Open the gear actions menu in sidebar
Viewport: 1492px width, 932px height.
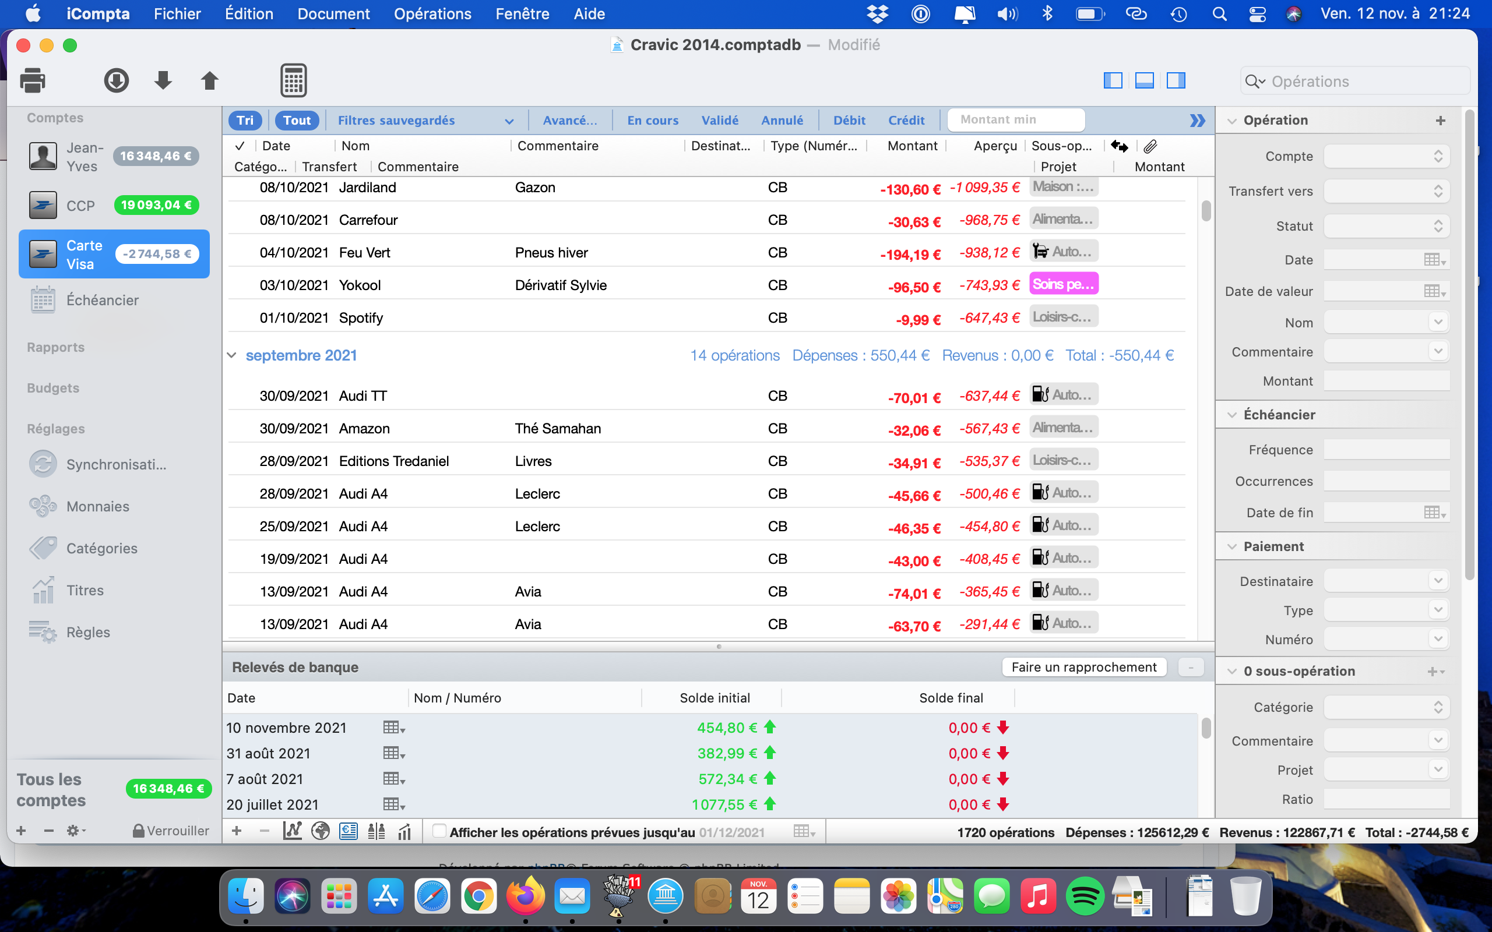[x=76, y=831]
